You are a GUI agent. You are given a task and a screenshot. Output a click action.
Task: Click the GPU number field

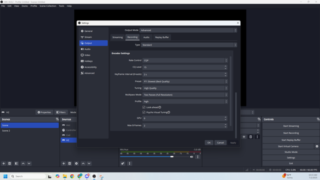click(185, 118)
